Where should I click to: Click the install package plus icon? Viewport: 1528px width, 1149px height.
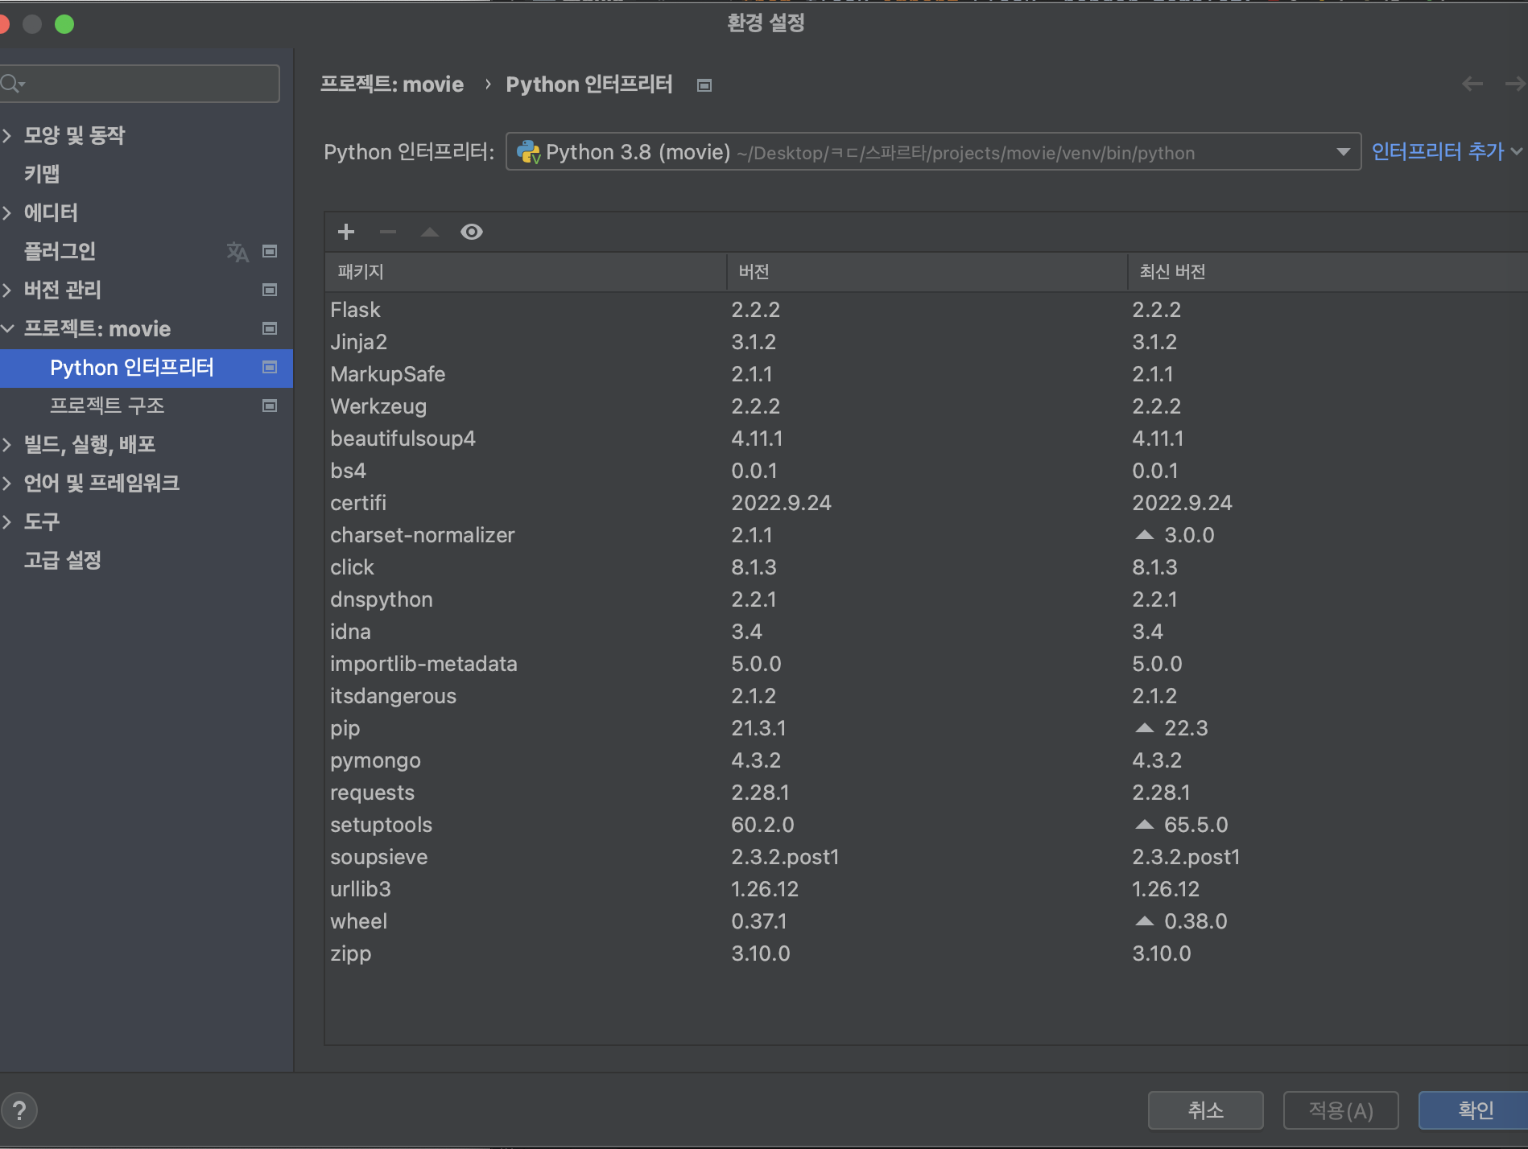click(x=346, y=232)
